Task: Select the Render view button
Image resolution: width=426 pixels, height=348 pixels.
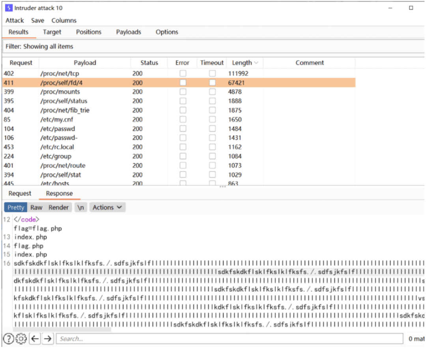Action: click(58, 207)
